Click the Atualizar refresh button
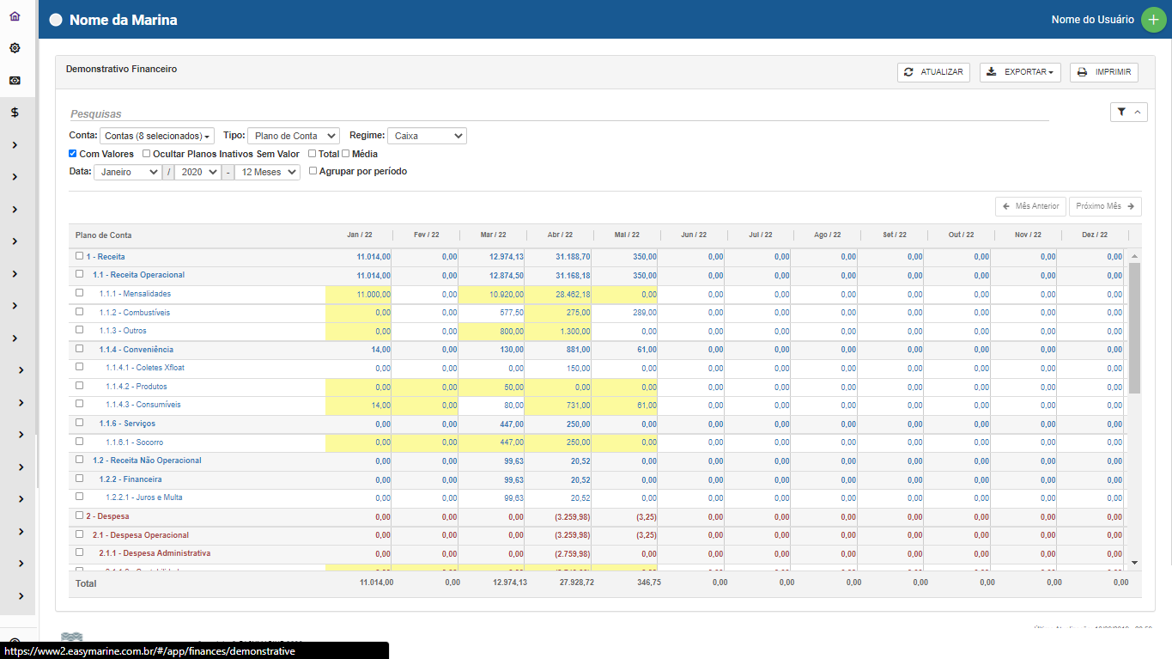 933,72
